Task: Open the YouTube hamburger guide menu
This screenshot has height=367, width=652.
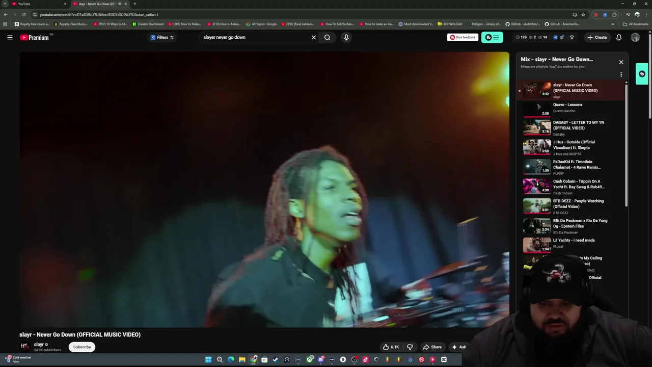Action: [x=10, y=37]
